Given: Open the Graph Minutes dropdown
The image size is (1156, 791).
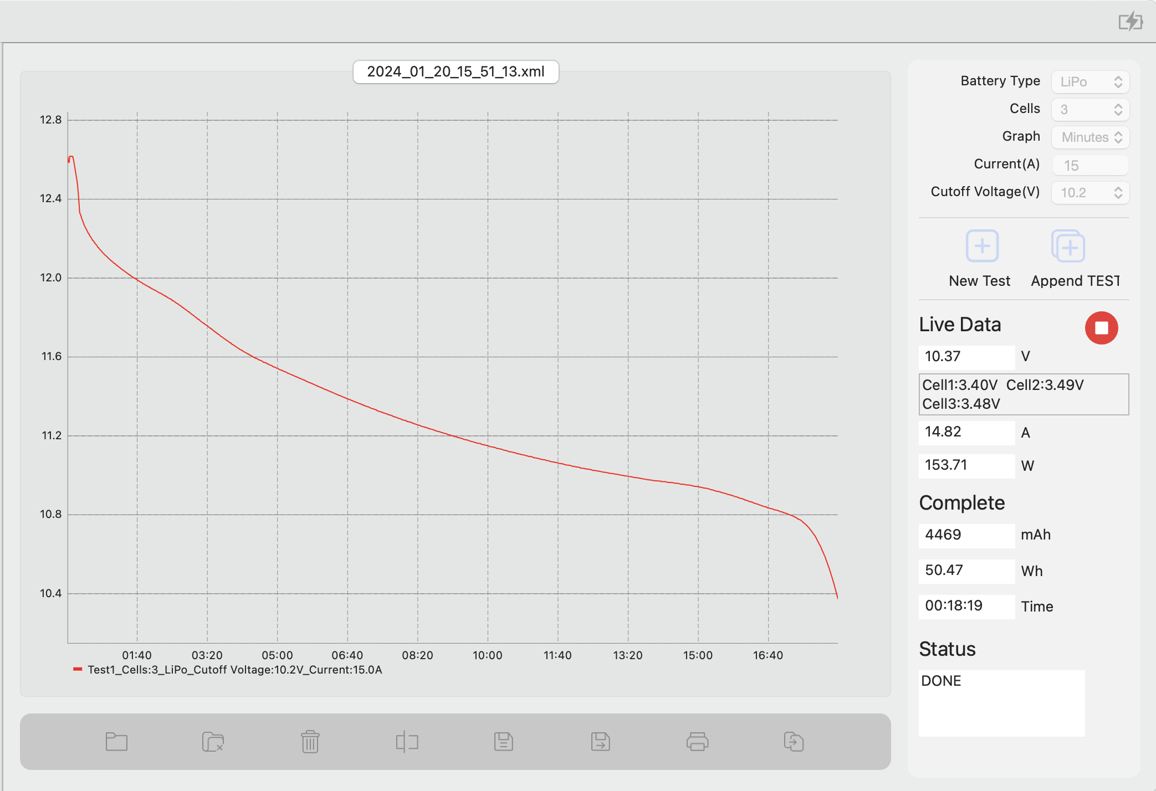Looking at the screenshot, I should click(x=1089, y=137).
